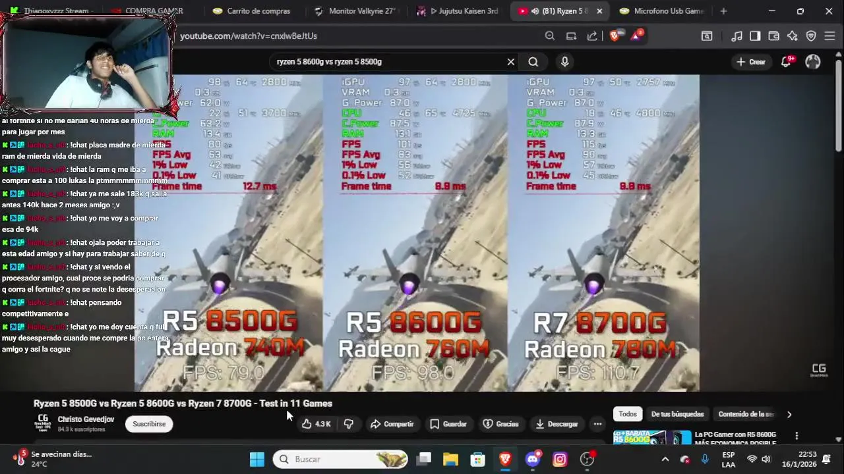Expand filter chips with right arrow

tap(789, 414)
